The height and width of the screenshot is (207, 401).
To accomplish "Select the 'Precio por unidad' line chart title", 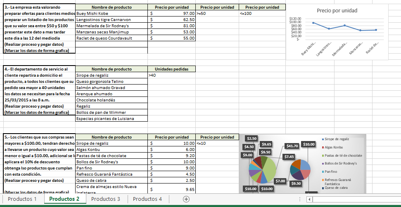I will pos(337,10).
